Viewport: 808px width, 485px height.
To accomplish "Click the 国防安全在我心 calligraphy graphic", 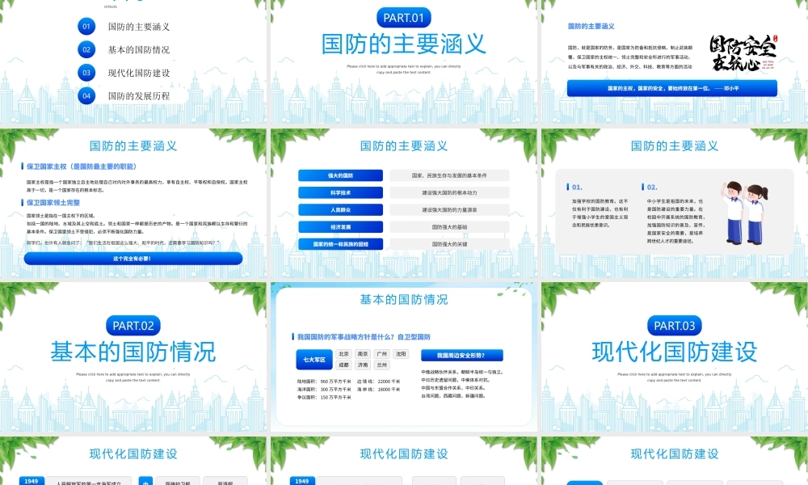I will coord(743,53).
